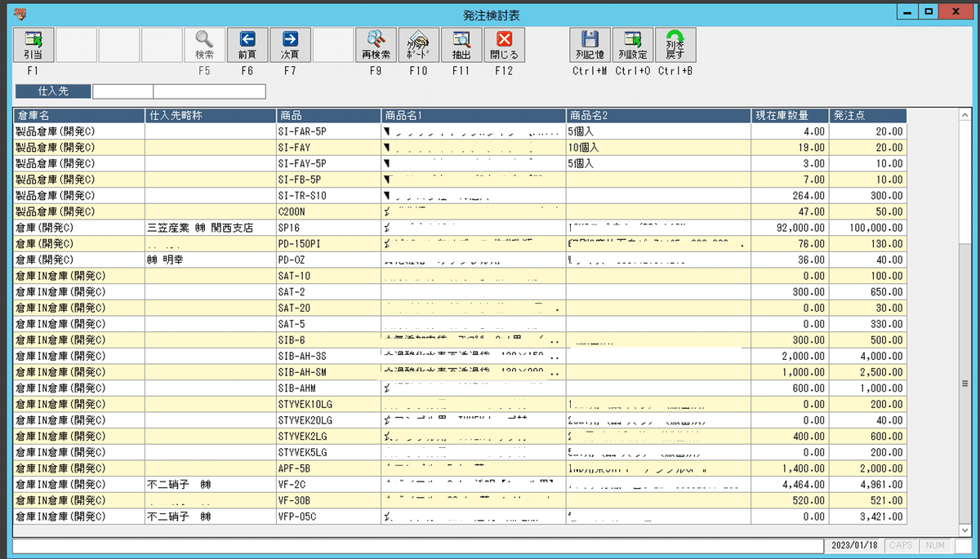This screenshot has width=980, height=559.
Task: Select the SI-TR-S10 product cell
Action: (x=328, y=196)
